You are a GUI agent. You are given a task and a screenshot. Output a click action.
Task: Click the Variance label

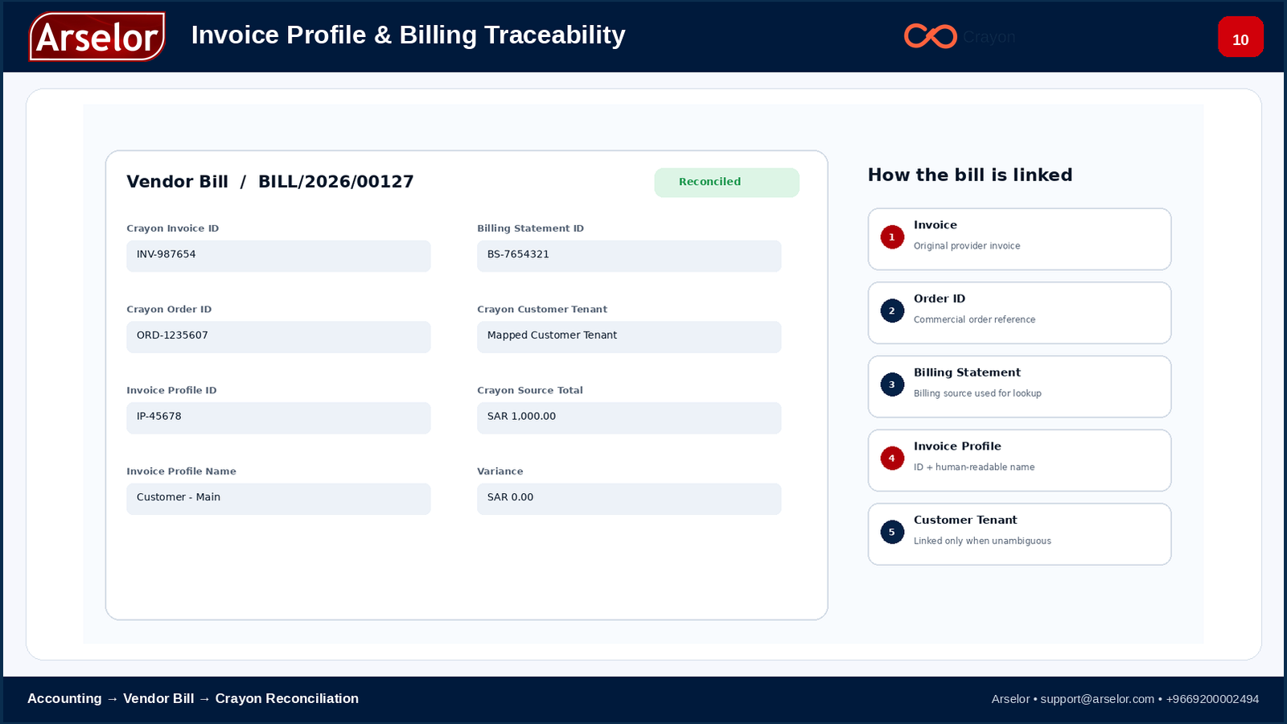(500, 471)
